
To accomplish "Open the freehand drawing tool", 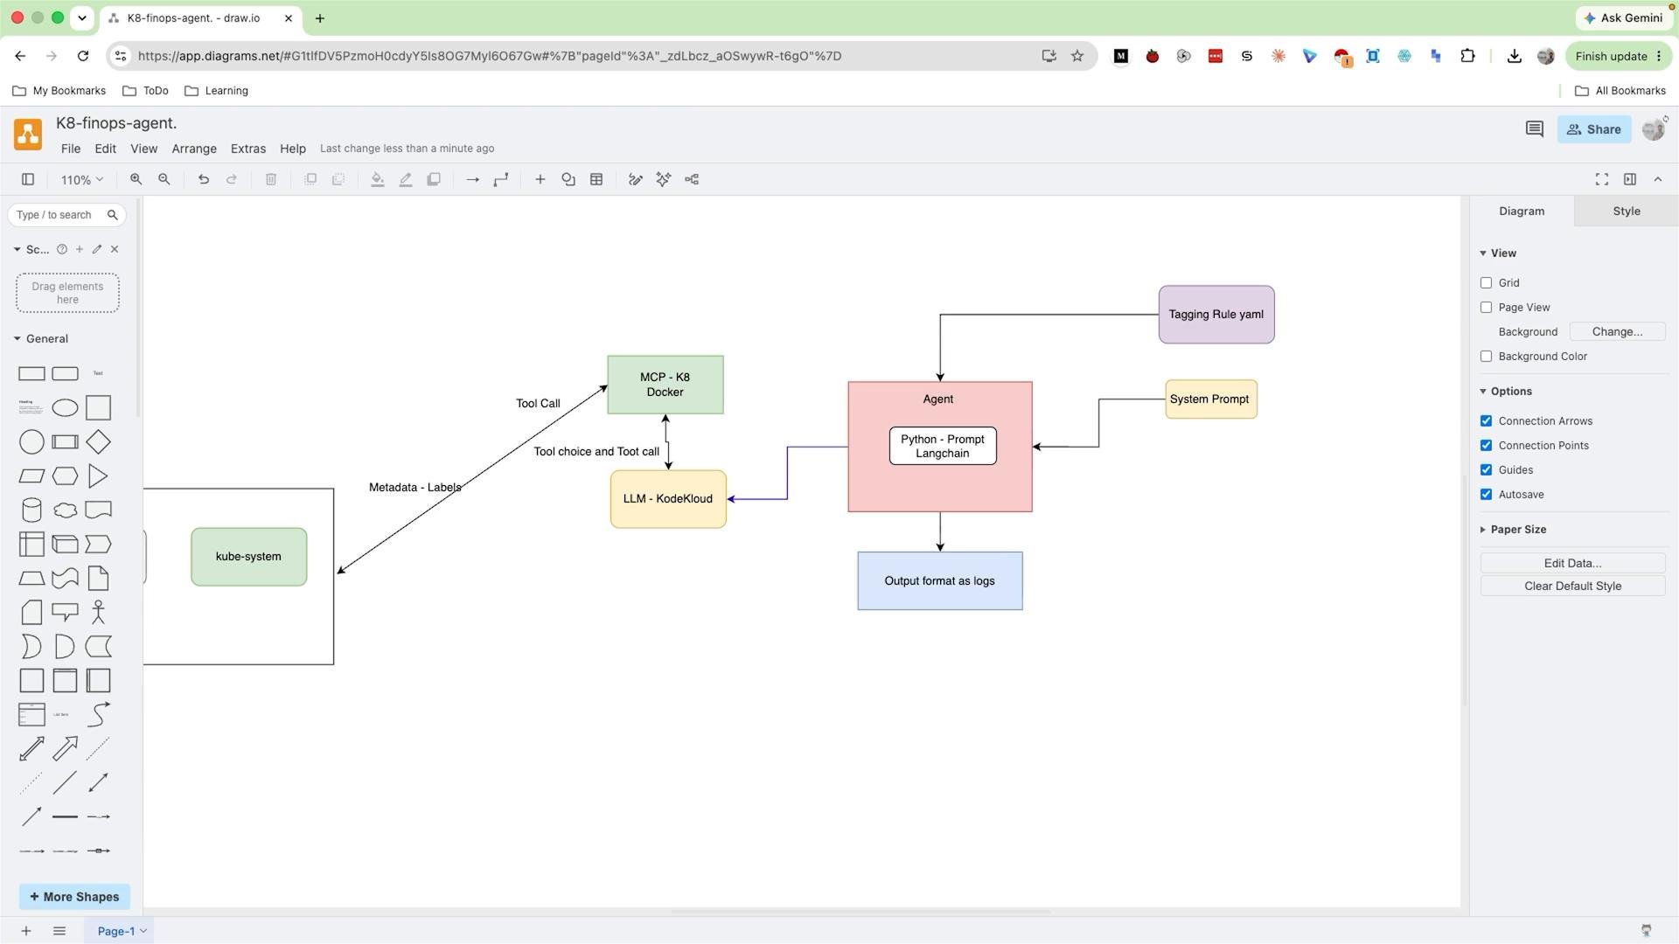I will [x=636, y=179].
